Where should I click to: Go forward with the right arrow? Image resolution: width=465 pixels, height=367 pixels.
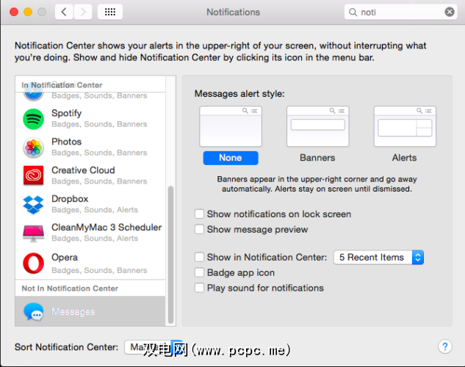coord(83,12)
